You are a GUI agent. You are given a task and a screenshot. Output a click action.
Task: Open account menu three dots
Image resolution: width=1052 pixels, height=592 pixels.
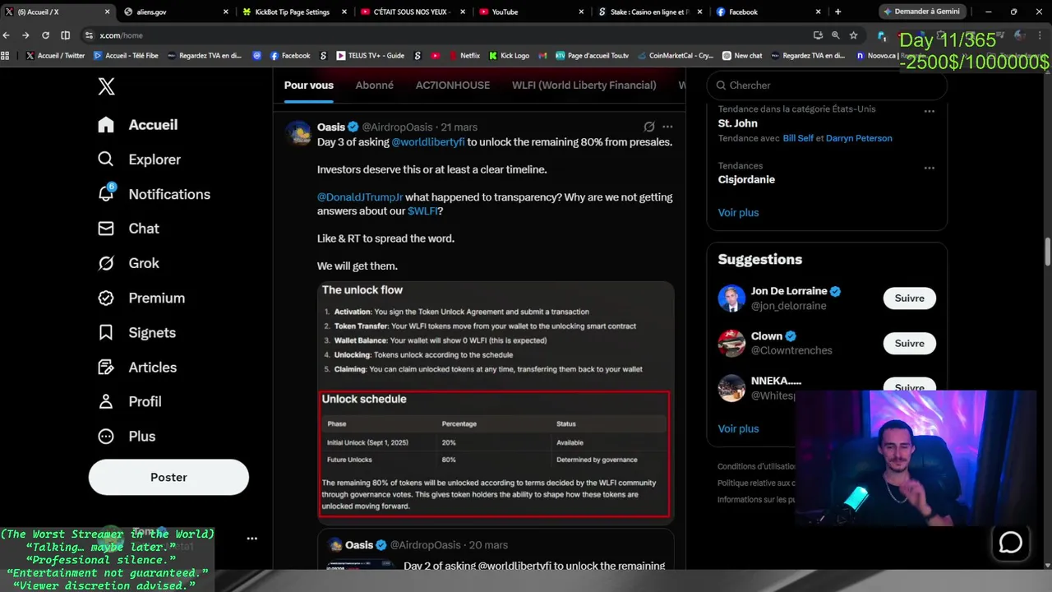[x=252, y=539]
